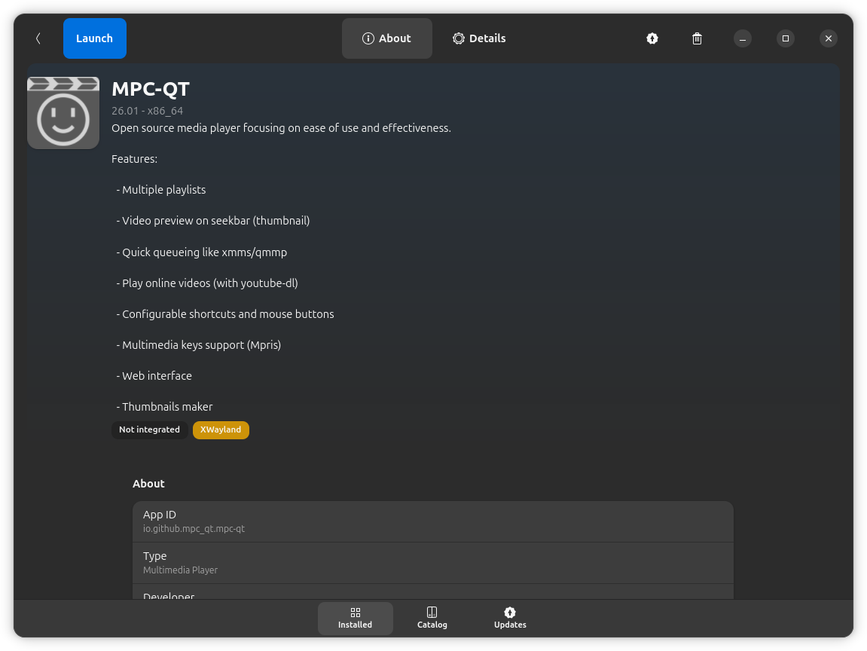
Task: Click the MPC-QT smiley clapperboard icon
Action: [x=63, y=113]
